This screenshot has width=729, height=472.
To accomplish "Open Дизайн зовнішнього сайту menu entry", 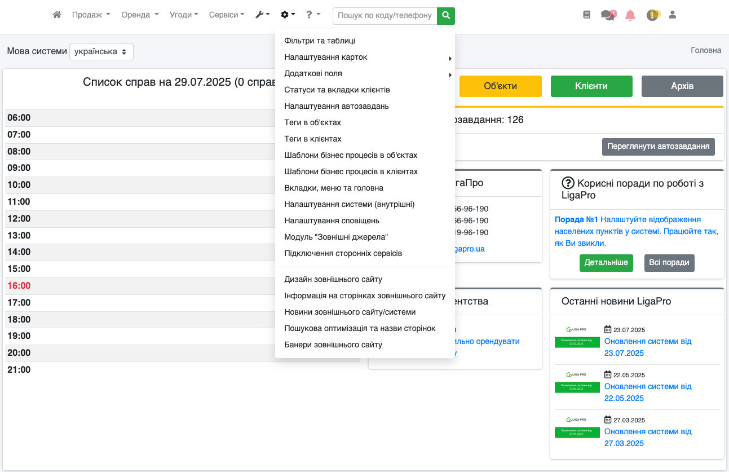I will pyautogui.click(x=333, y=280).
